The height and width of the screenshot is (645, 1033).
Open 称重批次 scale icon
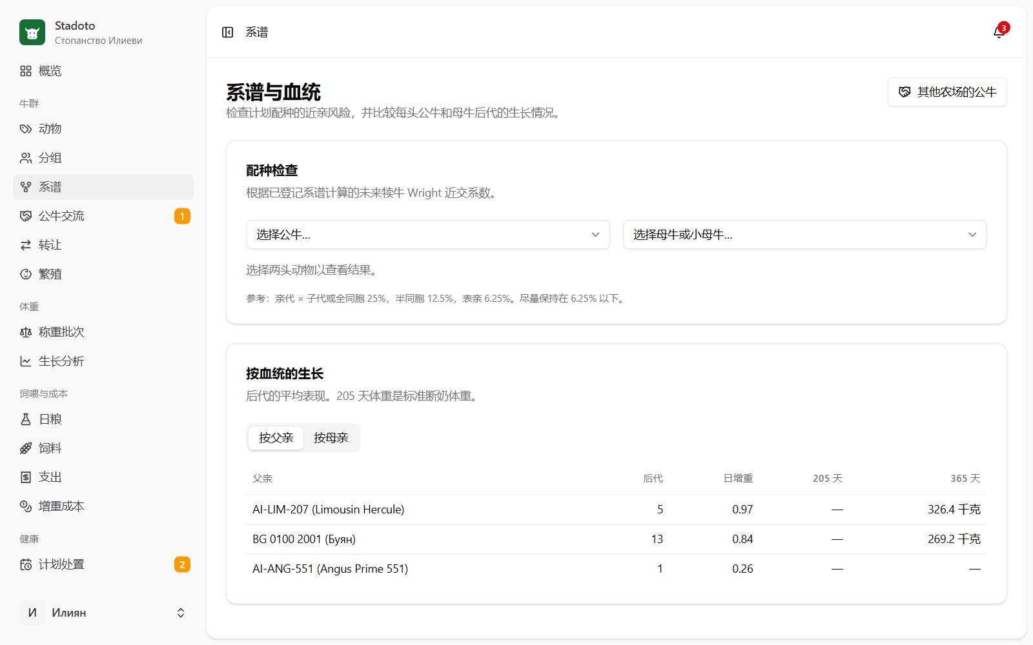[x=26, y=332]
